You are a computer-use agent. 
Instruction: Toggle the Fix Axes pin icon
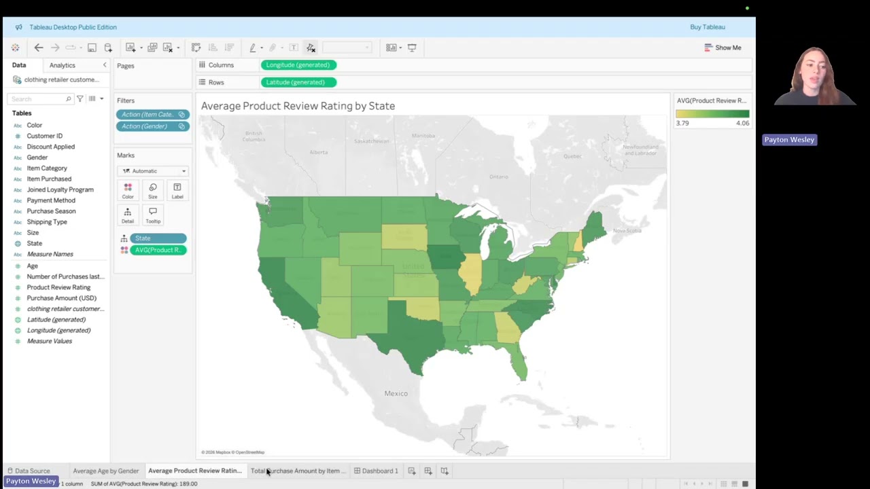311,48
